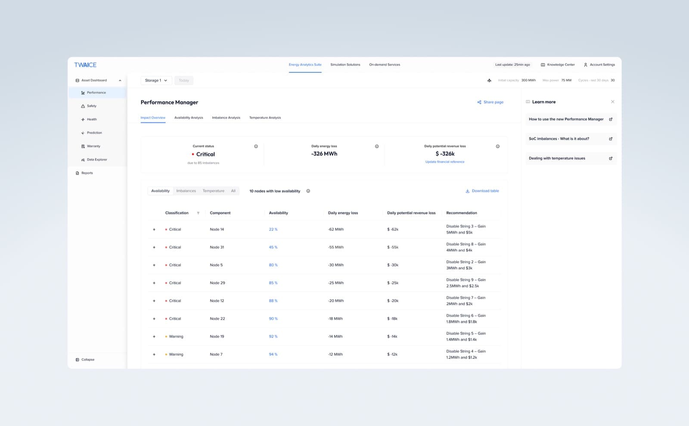Expand the Node 12 row
The image size is (689, 426).
pos(154,301)
